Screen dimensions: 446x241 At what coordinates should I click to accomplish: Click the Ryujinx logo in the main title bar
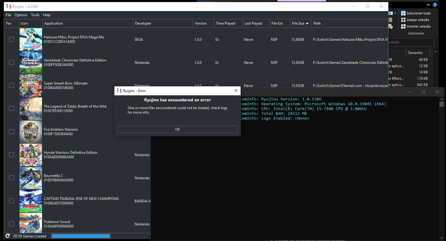pos(8,7)
